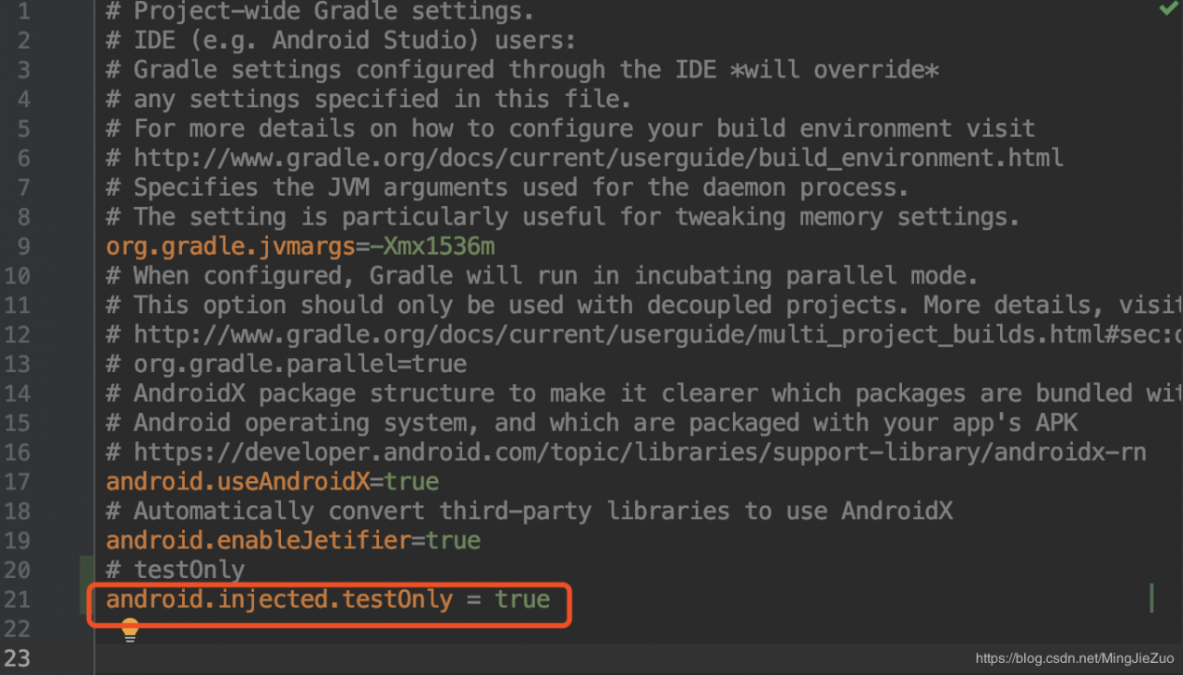The height and width of the screenshot is (675, 1183).
Task: Click comment 'For more details on how to configure'
Action: click(x=571, y=128)
